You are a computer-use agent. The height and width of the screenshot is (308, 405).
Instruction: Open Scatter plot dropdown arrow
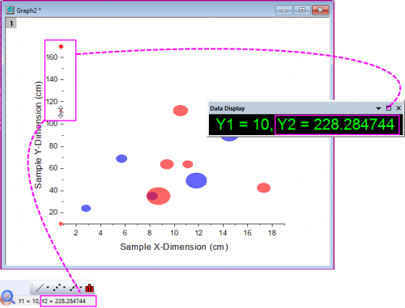click(64, 288)
